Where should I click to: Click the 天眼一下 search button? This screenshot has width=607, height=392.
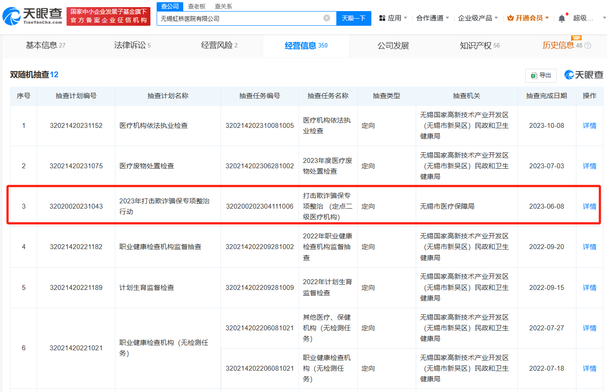(354, 18)
